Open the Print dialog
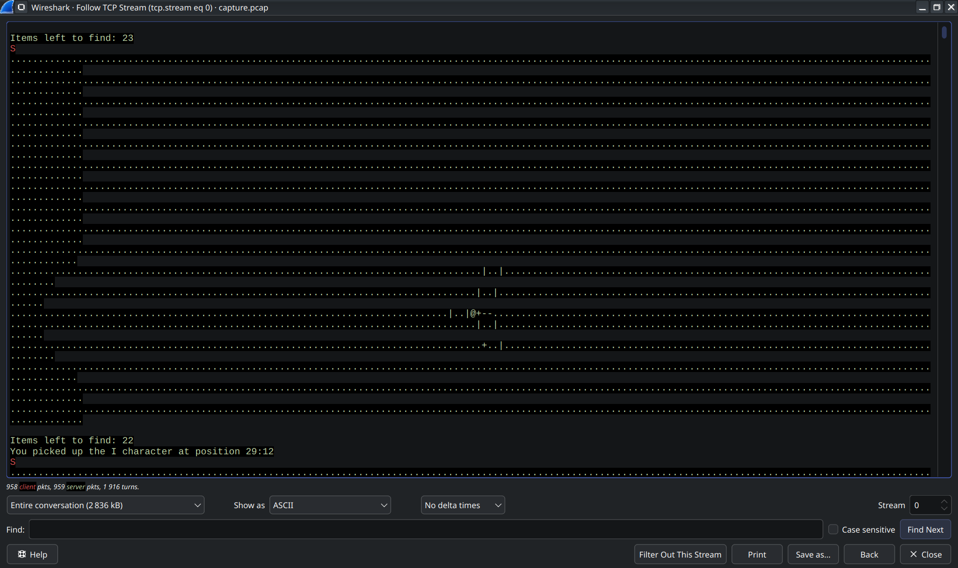 click(x=756, y=554)
